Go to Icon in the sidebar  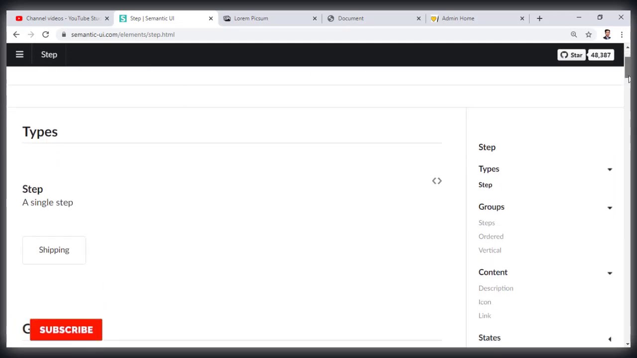click(x=485, y=302)
